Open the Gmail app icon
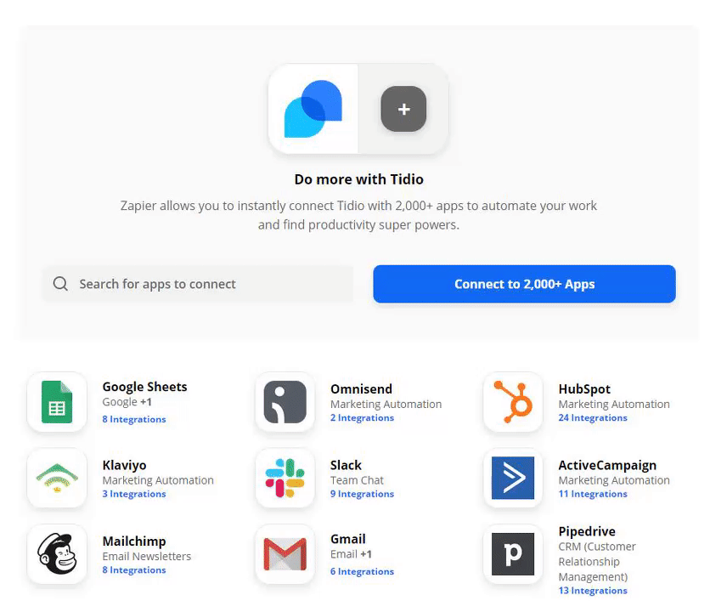The width and height of the screenshot is (710, 612). tap(285, 554)
